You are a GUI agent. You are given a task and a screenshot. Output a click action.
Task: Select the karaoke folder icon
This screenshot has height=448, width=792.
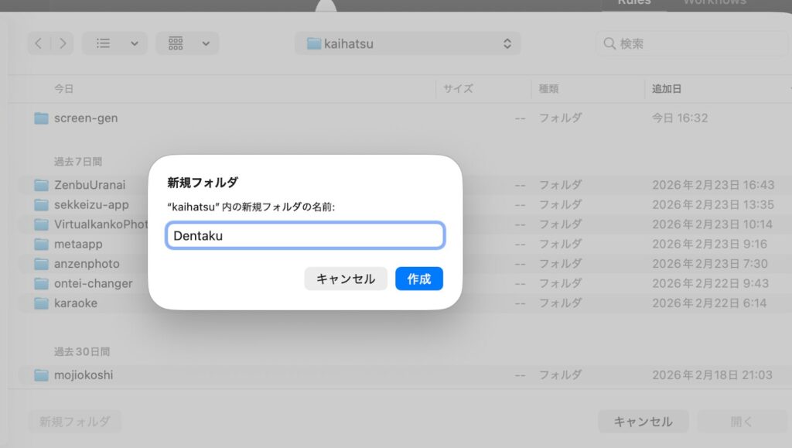pos(43,303)
